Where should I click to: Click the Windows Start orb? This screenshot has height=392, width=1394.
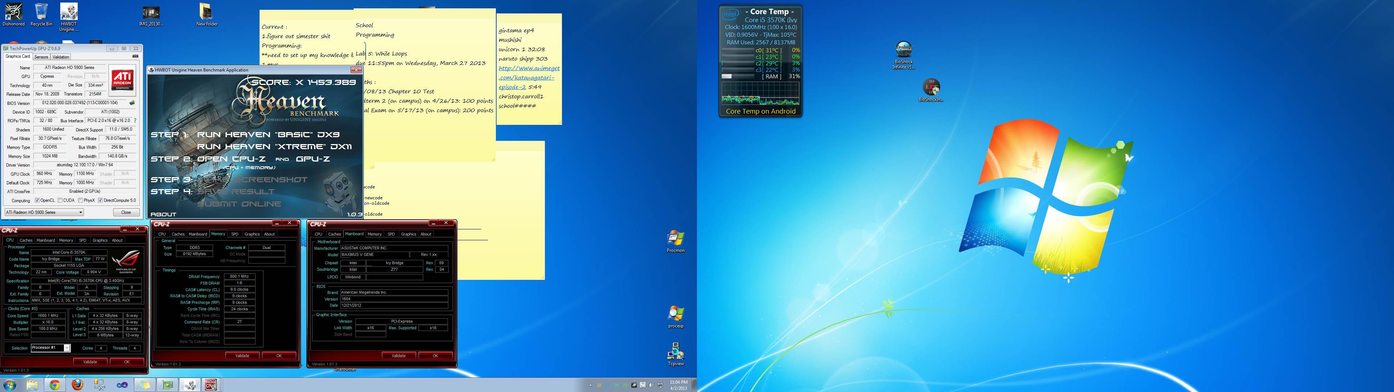pos(9,385)
